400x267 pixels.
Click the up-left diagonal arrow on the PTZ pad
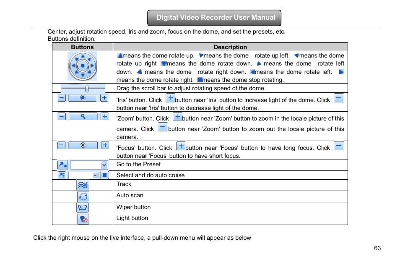[76, 59]
